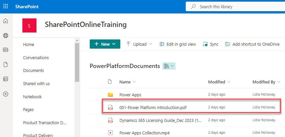Go to Home in site navigation
The image size is (285, 137).
tap(29, 44)
